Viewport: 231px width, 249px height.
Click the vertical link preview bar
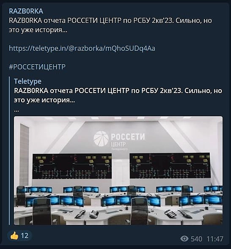10,150
